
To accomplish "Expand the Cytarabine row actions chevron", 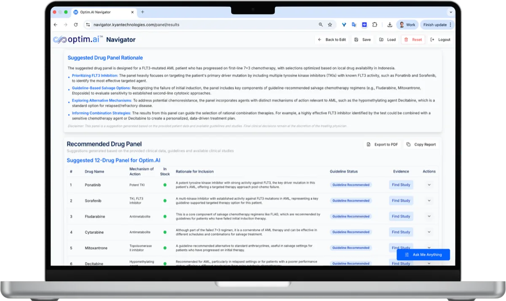I will pyautogui.click(x=429, y=232).
